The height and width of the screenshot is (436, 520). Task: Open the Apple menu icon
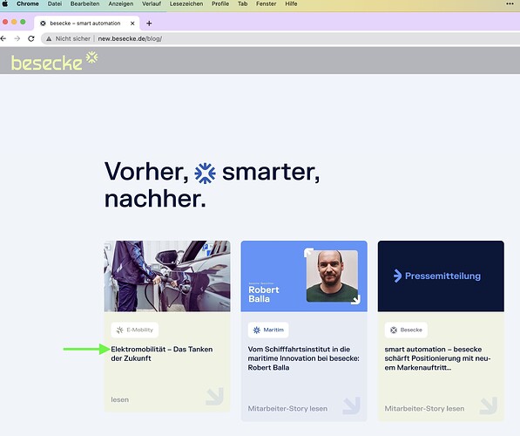coord(5,3)
